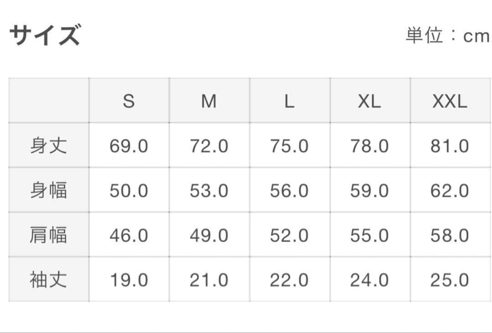Click the 袖丈 row header

[48, 279]
